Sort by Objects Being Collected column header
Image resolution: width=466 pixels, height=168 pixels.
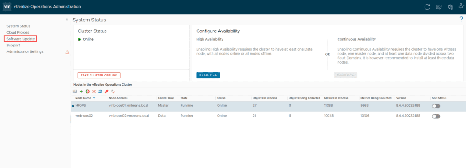(x=304, y=98)
